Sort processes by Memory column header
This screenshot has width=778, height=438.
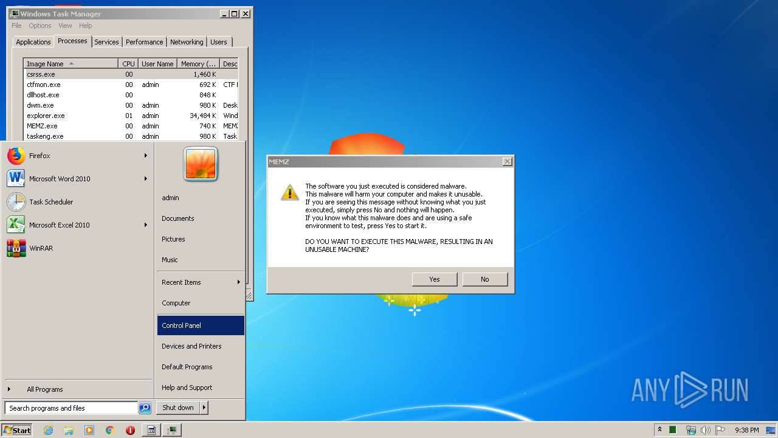pos(199,64)
